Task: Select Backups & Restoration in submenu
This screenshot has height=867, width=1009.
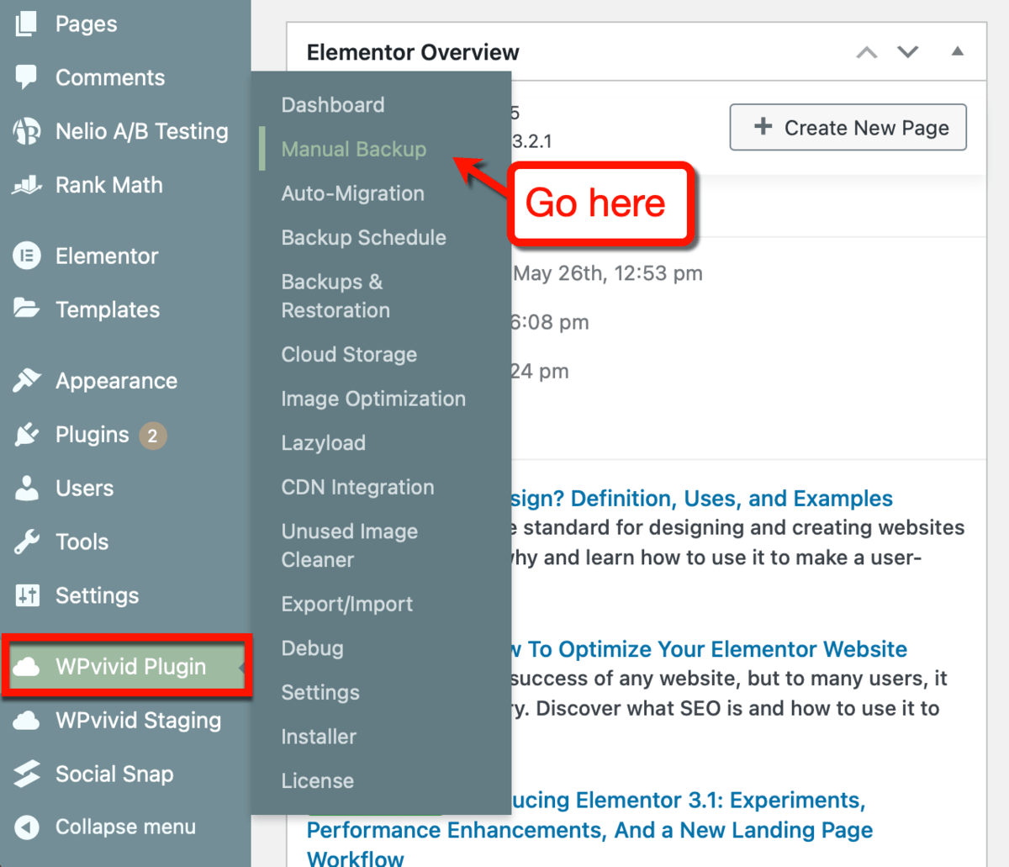Action: (335, 296)
